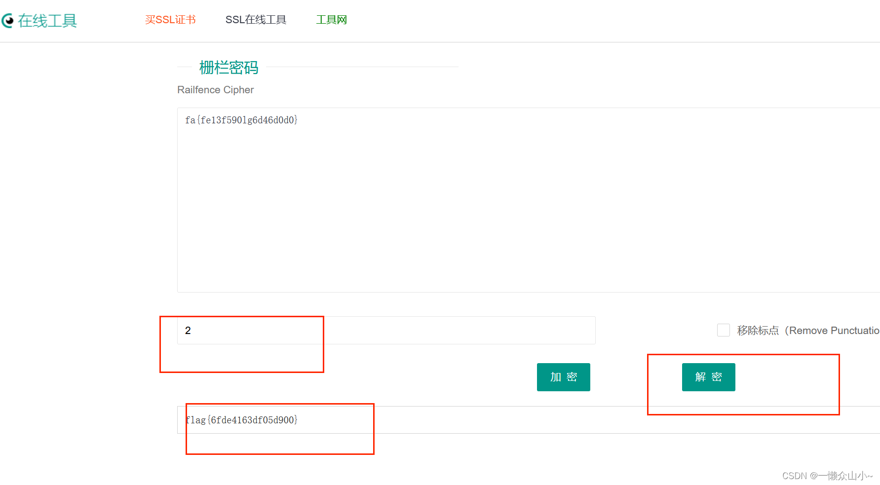
Task: Focus the rail count field showing 2
Action: pos(386,330)
